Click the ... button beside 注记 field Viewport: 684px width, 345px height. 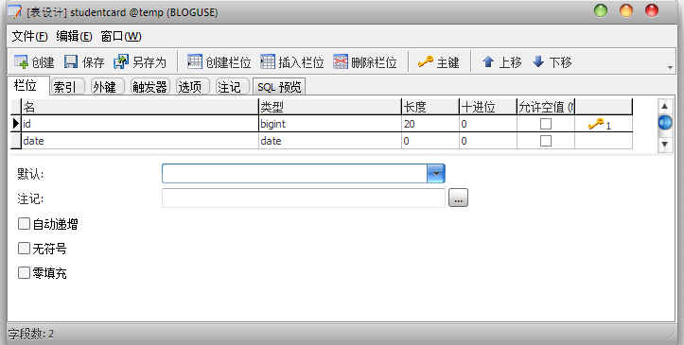458,198
